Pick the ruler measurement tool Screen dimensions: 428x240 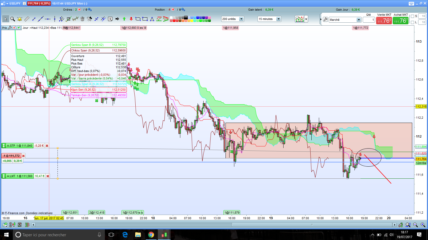coord(27,19)
